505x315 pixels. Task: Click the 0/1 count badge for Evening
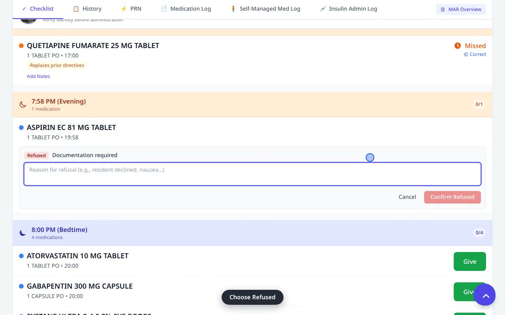pyautogui.click(x=479, y=104)
